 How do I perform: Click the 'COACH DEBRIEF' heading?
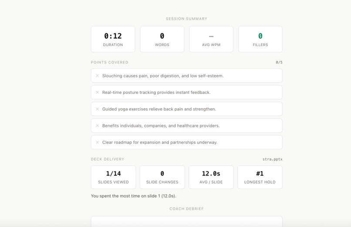(186, 209)
